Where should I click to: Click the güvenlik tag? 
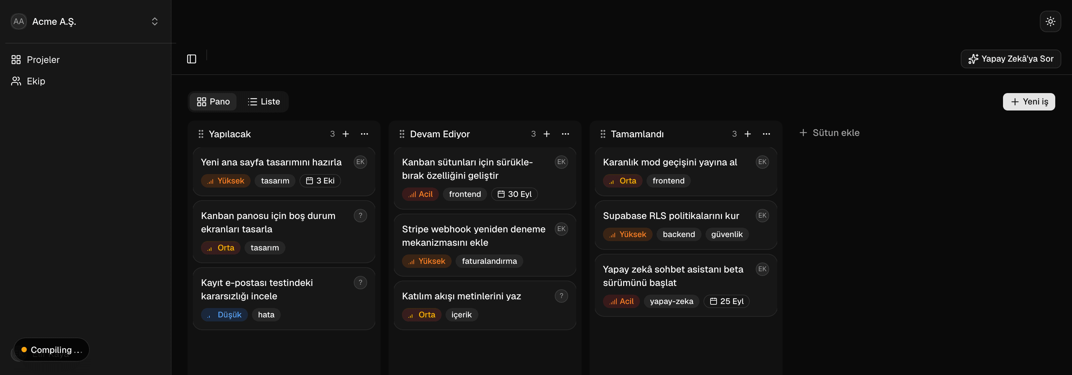click(727, 234)
